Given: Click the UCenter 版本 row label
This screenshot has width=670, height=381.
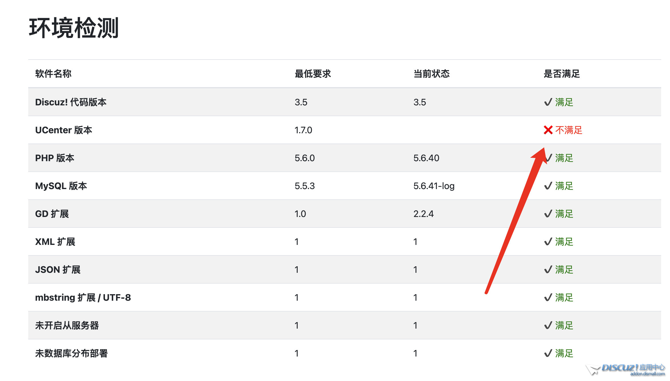Looking at the screenshot, I should [64, 130].
